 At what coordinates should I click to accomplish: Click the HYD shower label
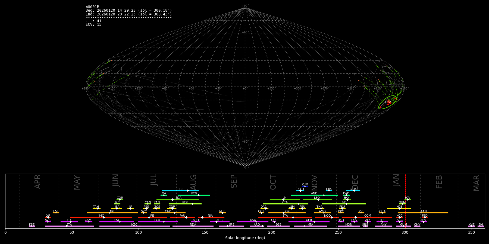(x=343, y=202)
